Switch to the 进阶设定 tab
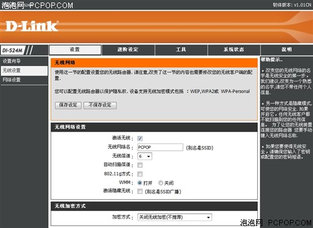The height and width of the screenshot is (228, 313). (x=128, y=49)
